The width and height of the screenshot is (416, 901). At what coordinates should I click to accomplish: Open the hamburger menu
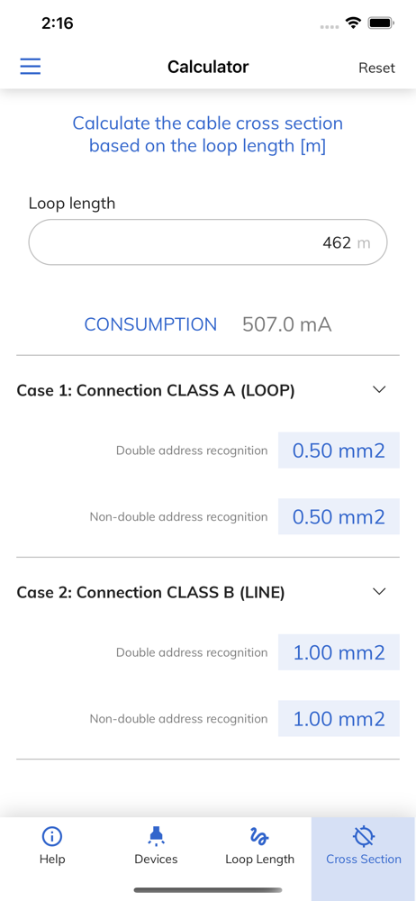point(31,68)
